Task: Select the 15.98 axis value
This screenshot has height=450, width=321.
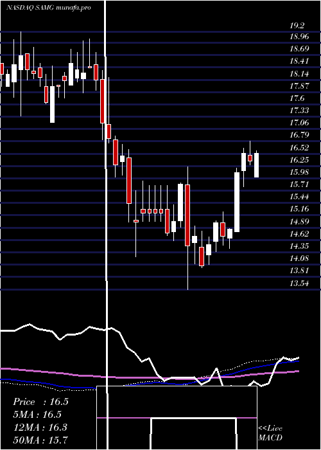Action: [300, 172]
